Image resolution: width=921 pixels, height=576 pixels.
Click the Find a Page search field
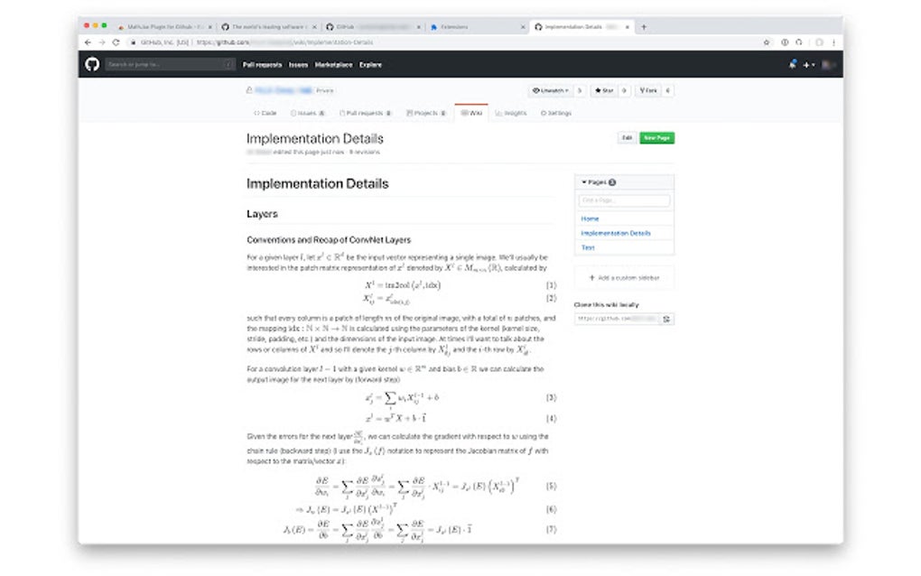pos(624,200)
